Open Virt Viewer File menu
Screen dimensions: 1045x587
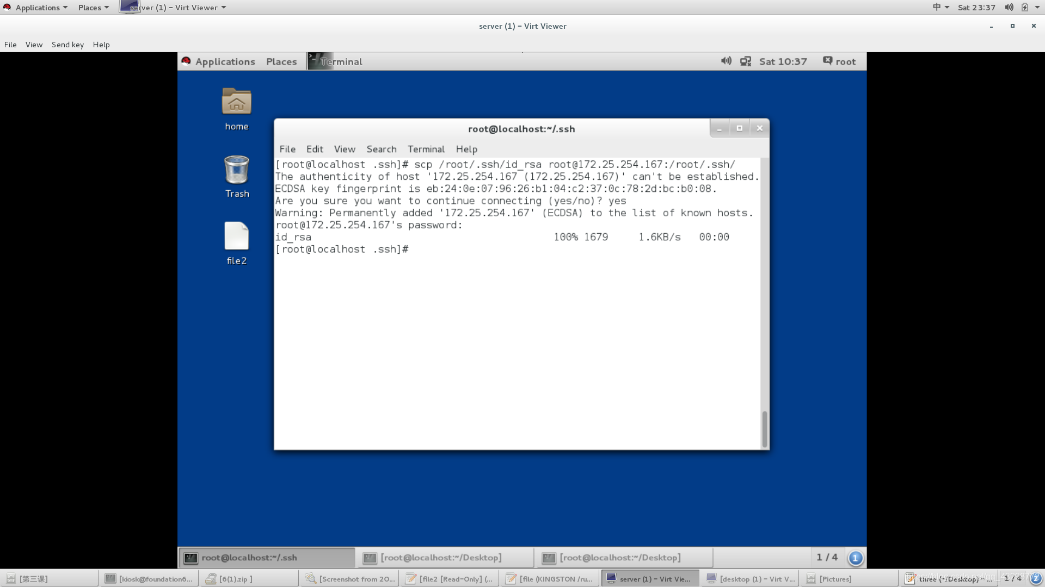click(10, 45)
